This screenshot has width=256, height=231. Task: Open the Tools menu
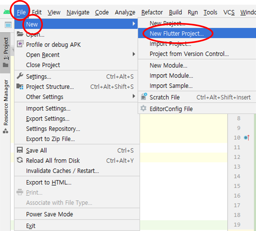210,12
